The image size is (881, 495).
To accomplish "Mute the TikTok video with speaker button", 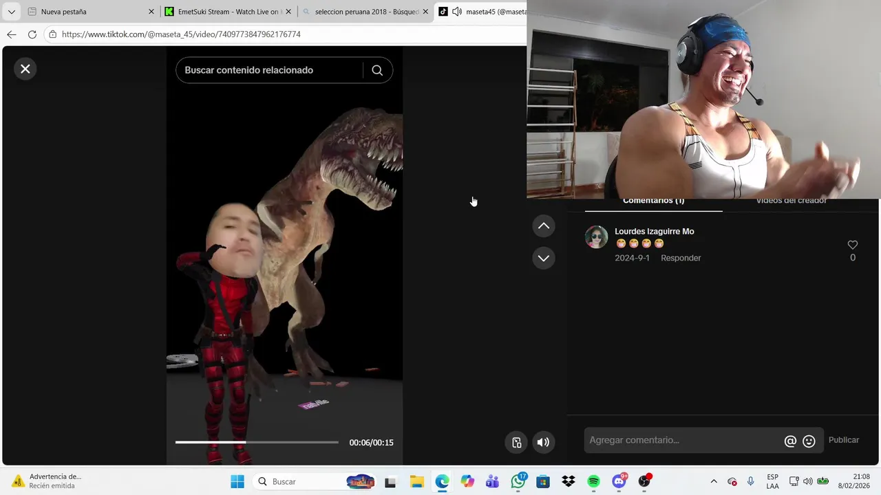I will click(x=543, y=442).
